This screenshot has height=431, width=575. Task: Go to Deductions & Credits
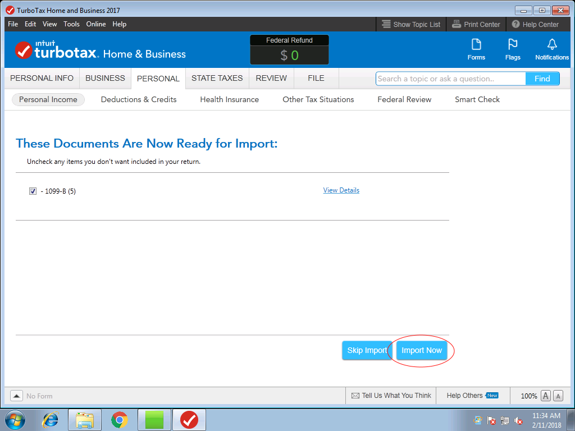point(139,100)
